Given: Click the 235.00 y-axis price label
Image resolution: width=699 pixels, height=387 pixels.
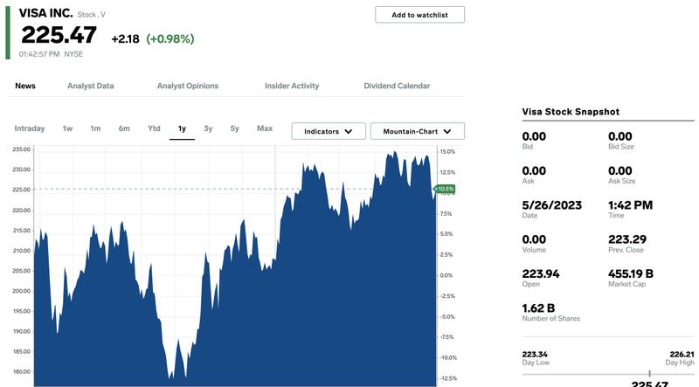Looking at the screenshot, I should (21, 149).
